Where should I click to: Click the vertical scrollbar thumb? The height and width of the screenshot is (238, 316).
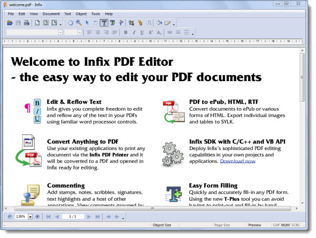(x=302, y=77)
